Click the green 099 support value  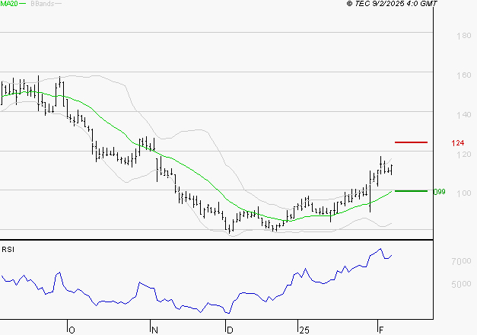coord(439,192)
